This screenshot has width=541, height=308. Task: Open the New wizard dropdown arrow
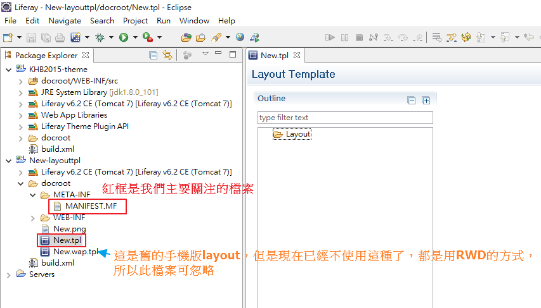(19, 37)
